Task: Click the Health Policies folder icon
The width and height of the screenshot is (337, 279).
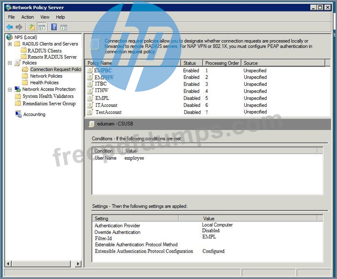Action: coord(25,83)
